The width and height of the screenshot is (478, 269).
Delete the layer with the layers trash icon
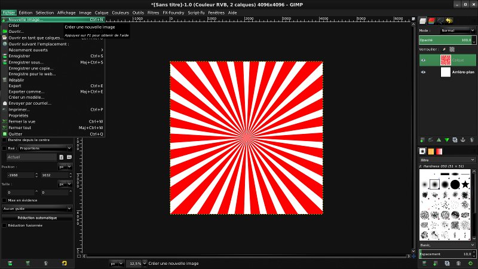pos(471,140)
